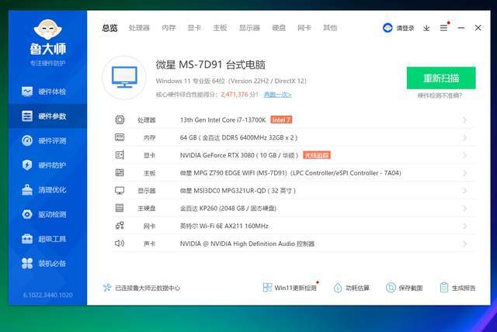Screen dimensions: 497x332
Task: Click 生成报告 to generate report
Action: [x=457, y=288]
